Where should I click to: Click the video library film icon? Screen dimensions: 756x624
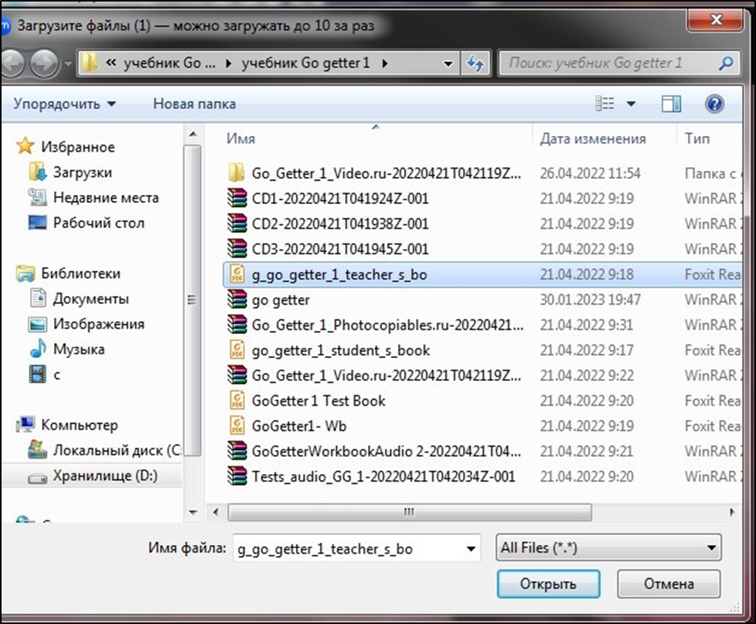38,374
